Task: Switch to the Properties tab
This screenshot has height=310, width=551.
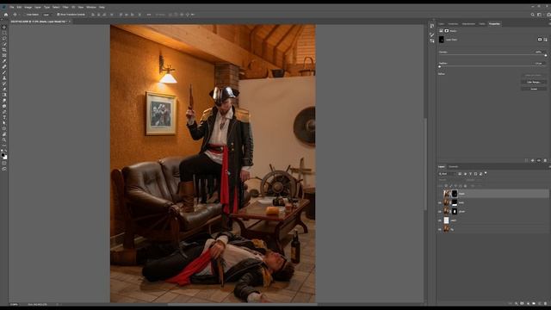Action: pos(494,23)
